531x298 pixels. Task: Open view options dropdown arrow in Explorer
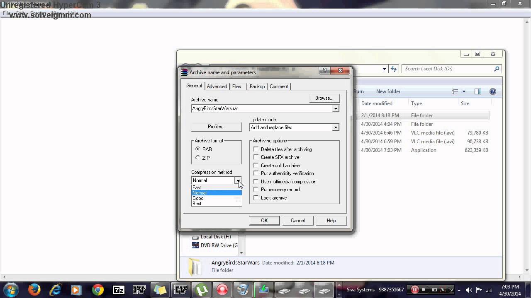[x=464, y=91]
